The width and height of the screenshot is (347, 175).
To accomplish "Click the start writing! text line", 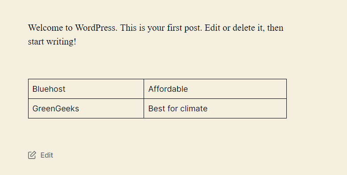I will click(52, 41).
